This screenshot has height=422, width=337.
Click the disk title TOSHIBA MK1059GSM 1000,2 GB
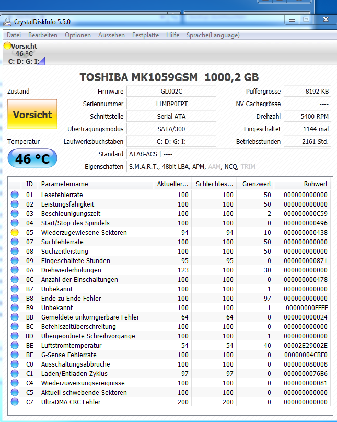coord(169,77)
